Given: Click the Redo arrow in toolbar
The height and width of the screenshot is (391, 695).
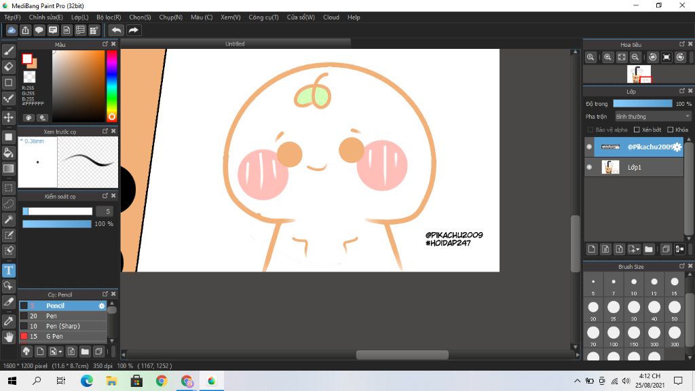Looking at the screenshot, I should click(x=133, y=30).
